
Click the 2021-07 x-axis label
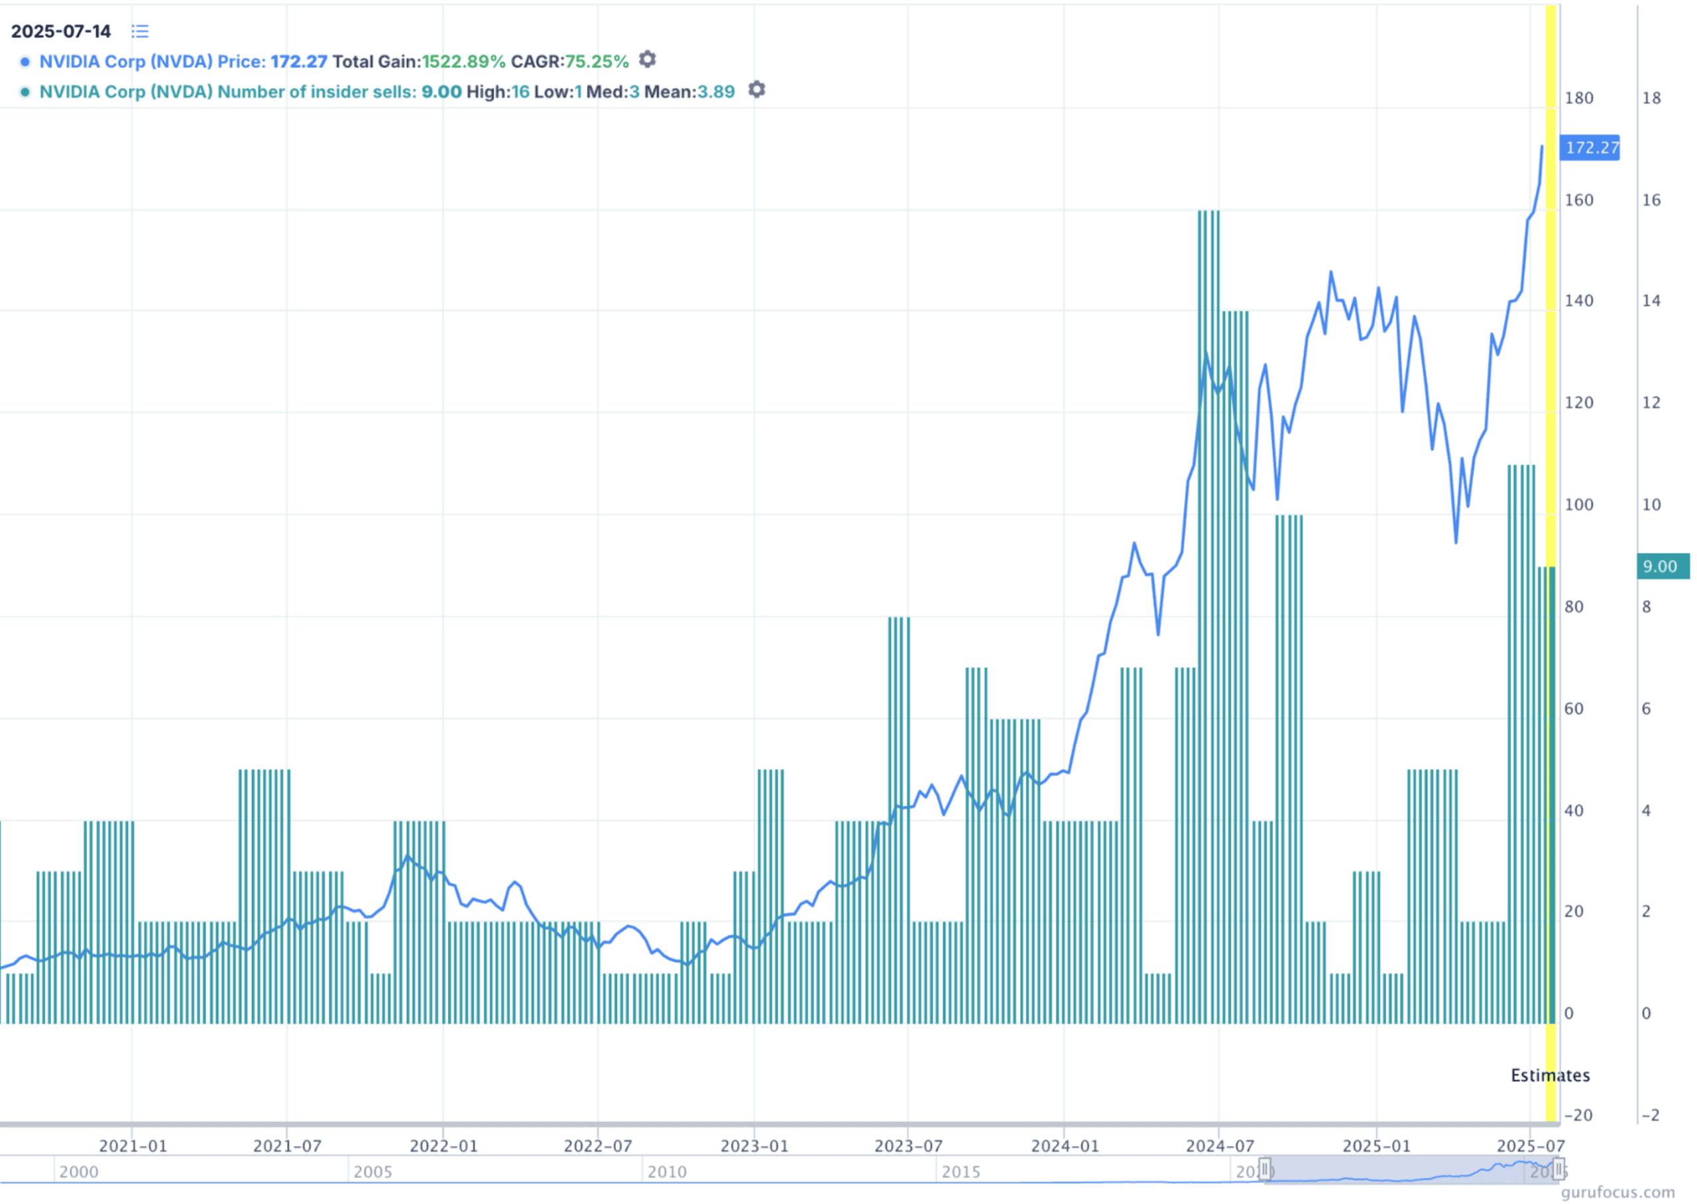tap(288, 1146)
